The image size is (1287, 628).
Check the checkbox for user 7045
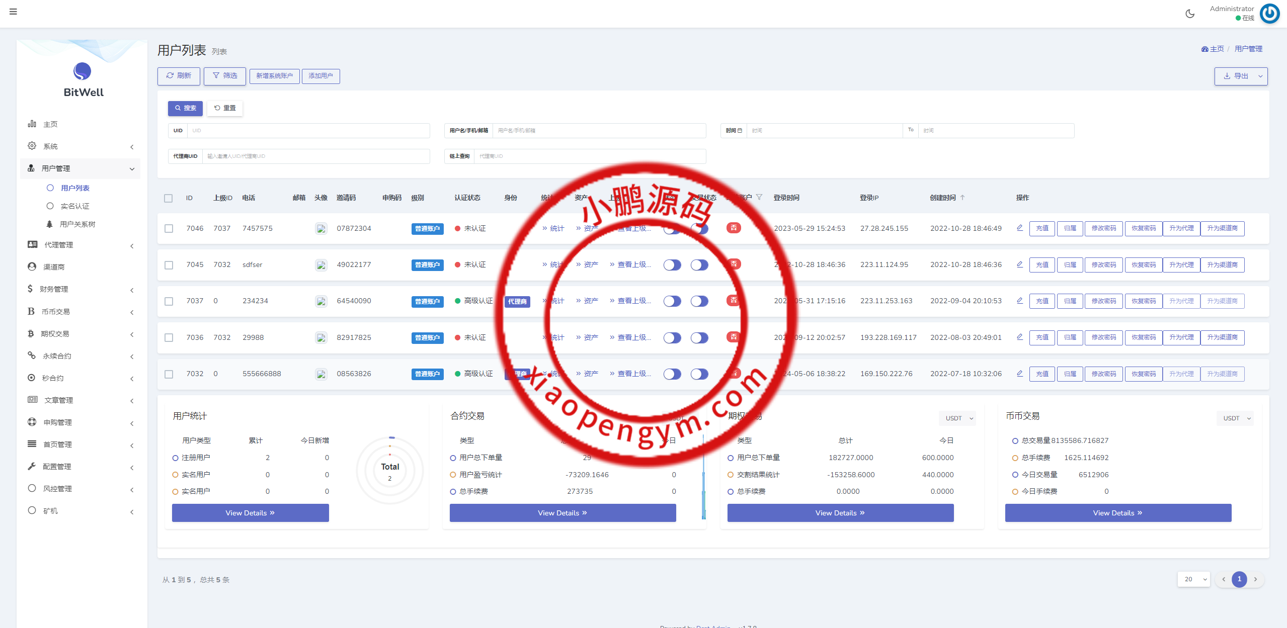(x=169, y=265)
